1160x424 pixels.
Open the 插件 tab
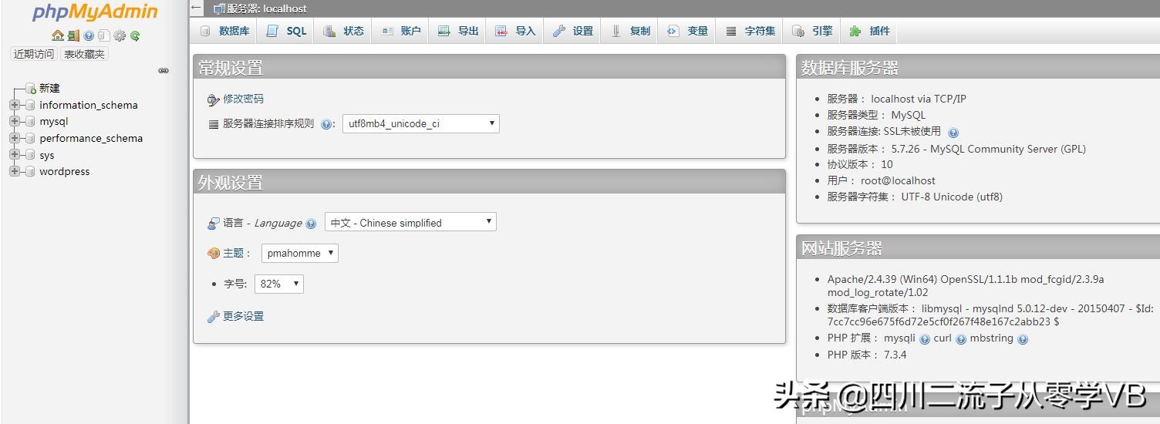(x=869, y=31)
